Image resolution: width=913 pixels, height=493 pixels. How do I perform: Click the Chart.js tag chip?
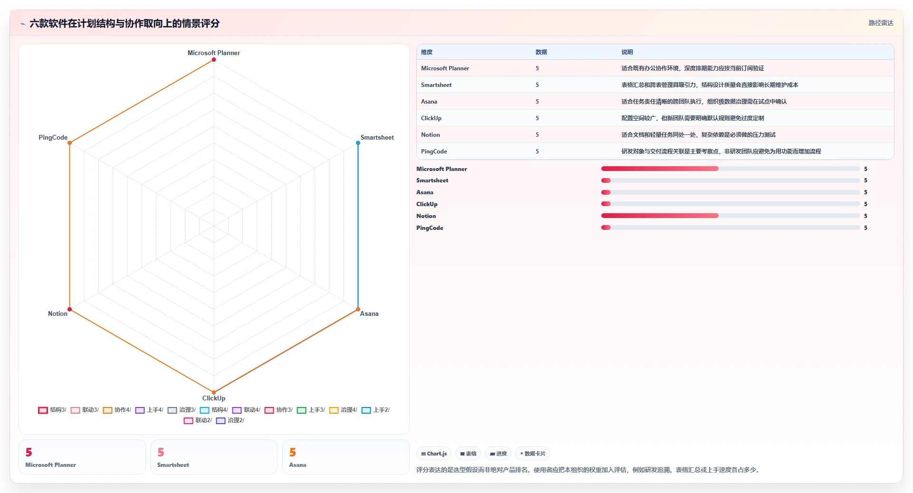[434, 454]
